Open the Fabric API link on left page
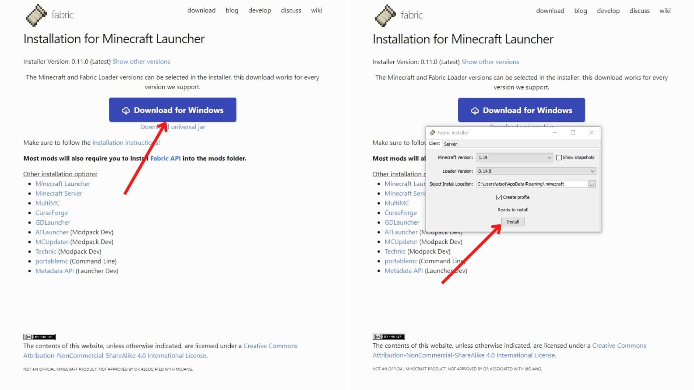This screenshot has height=390, width=694. pyautogui.click(x=165, y=158)
